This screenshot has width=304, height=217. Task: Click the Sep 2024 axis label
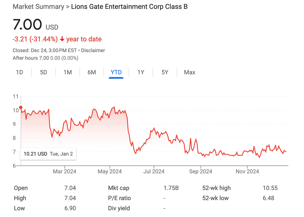point(201,171)
